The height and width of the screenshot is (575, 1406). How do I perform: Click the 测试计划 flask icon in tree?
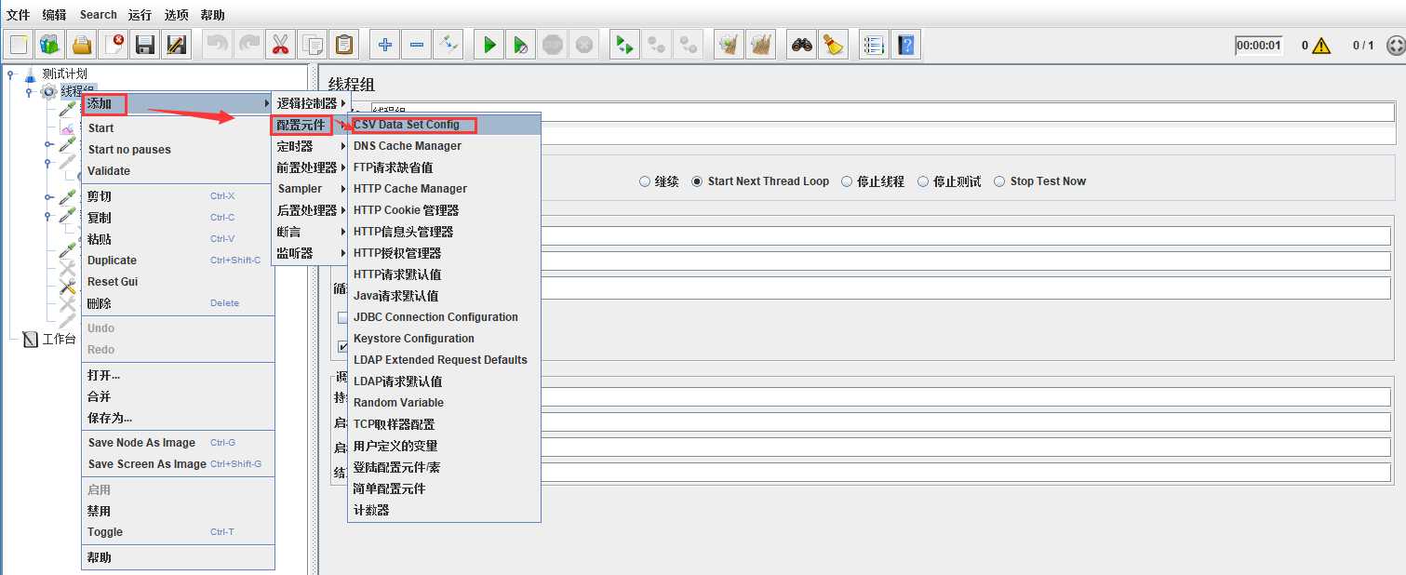tap(30, 74)
